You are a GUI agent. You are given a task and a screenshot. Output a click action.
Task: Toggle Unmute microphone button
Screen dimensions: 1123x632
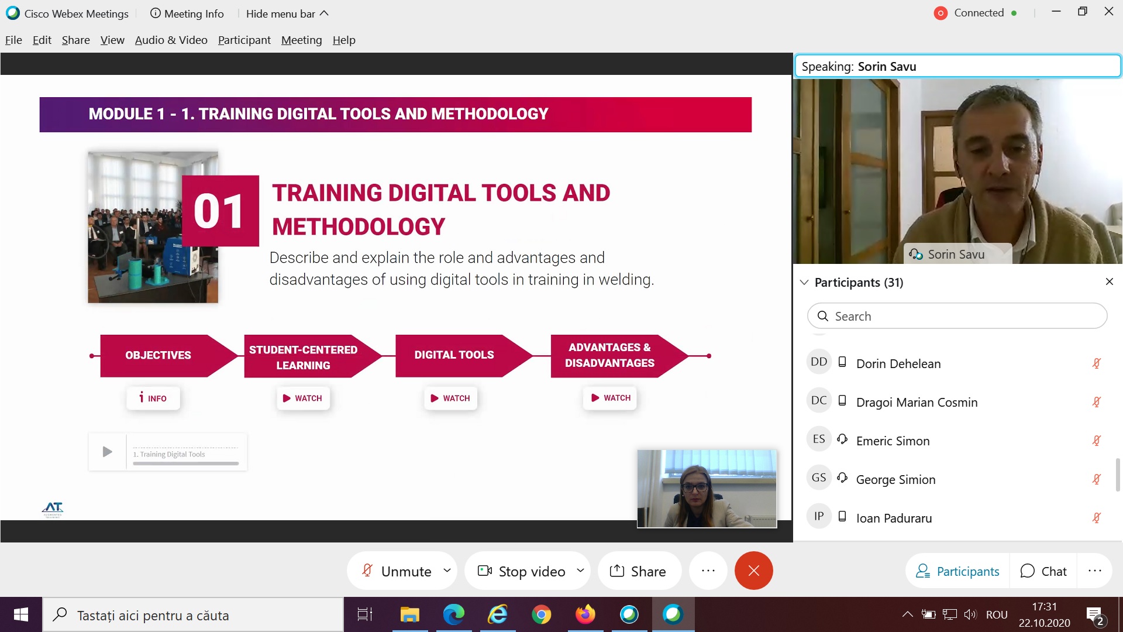397,571
